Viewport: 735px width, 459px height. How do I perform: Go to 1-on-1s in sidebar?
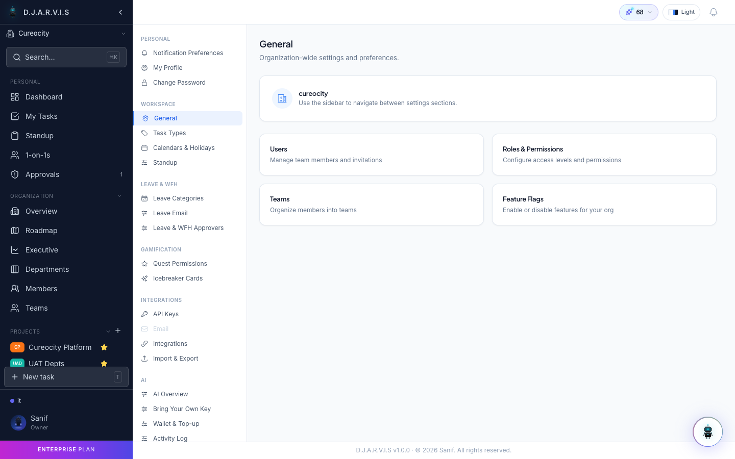[x=66, y=155]
